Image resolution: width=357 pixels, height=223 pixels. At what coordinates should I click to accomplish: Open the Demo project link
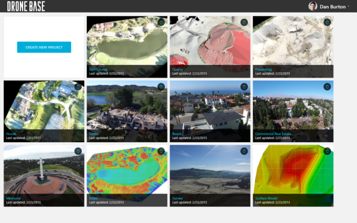coord(94,134)
